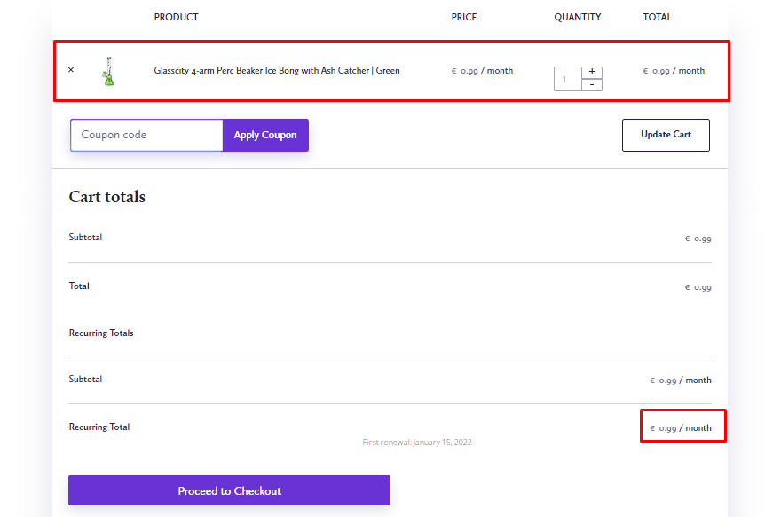Increase quantity with the plus stepper
The image size is (765, 517).
(x=591, y=71)
